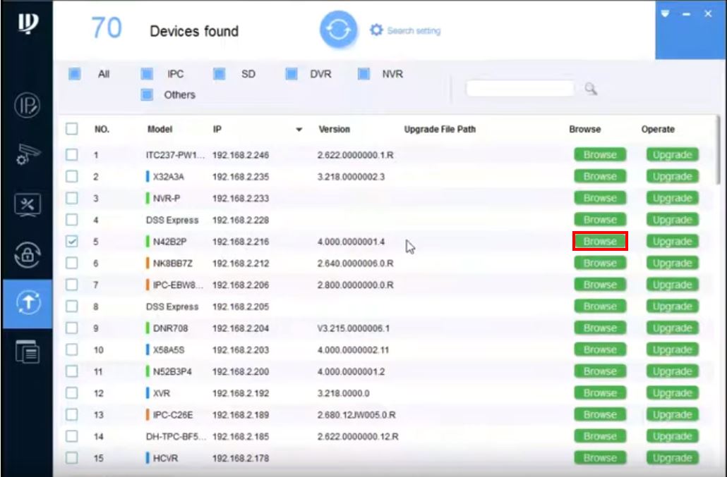Click the logo at top of sidebar
727x477 pixels.
tap(28, 23)
